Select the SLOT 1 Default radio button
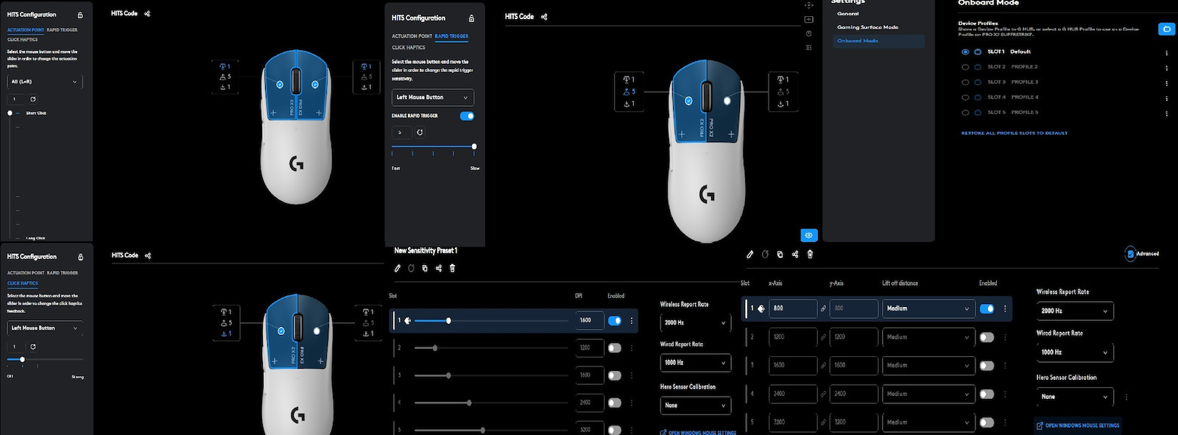Image resolution: width=1178 pixels, height=435 pixels. (965, 52)
